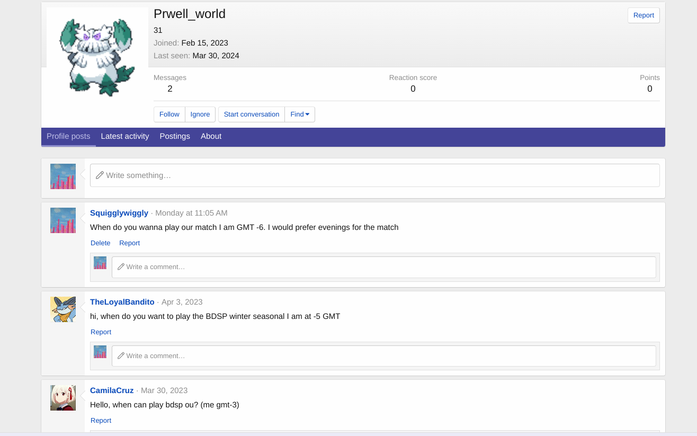The image size is (697, 436).
Task: Open the CamilaCruz username link
Action: pos(112,390)
